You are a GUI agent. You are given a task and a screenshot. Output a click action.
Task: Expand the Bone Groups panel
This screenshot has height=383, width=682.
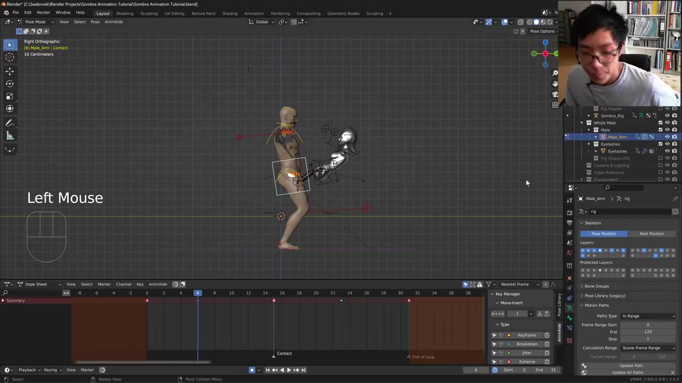596,286
